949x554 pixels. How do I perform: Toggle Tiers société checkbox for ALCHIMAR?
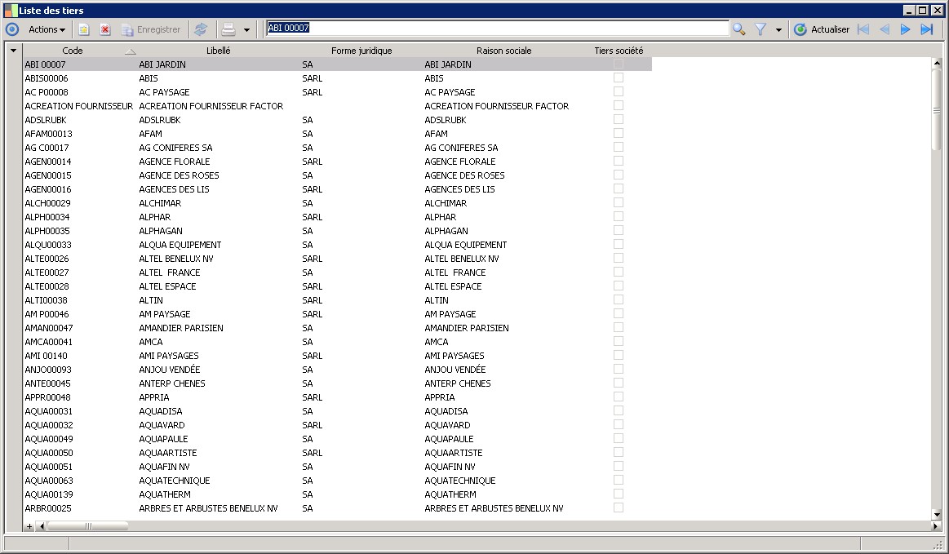(x=619, y=203)
